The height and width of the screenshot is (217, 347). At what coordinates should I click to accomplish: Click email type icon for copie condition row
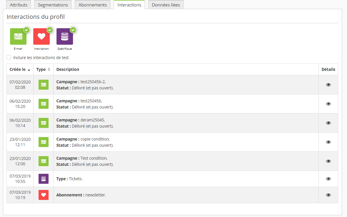click(44, 142)
